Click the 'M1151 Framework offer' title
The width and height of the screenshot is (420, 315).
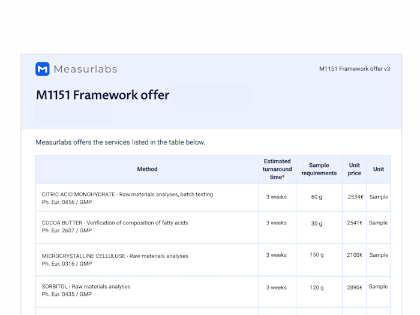(103, 95)
